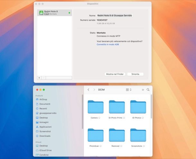Go back in the Finder window
This screenshot has height=159, width=196.
[x=88, y=90]
